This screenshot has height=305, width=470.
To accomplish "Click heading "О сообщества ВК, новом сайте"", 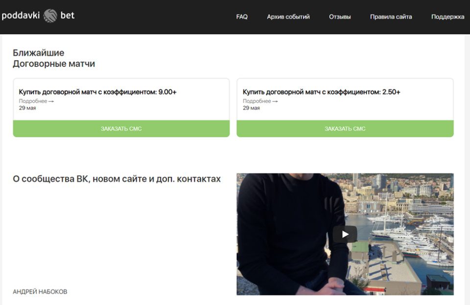I will (117, 179).
